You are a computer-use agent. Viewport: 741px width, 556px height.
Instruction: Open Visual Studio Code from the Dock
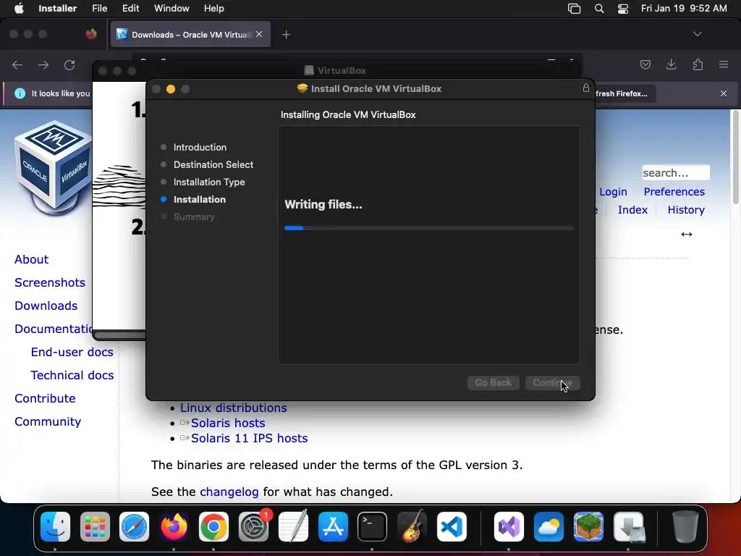[x=452, y=526]
